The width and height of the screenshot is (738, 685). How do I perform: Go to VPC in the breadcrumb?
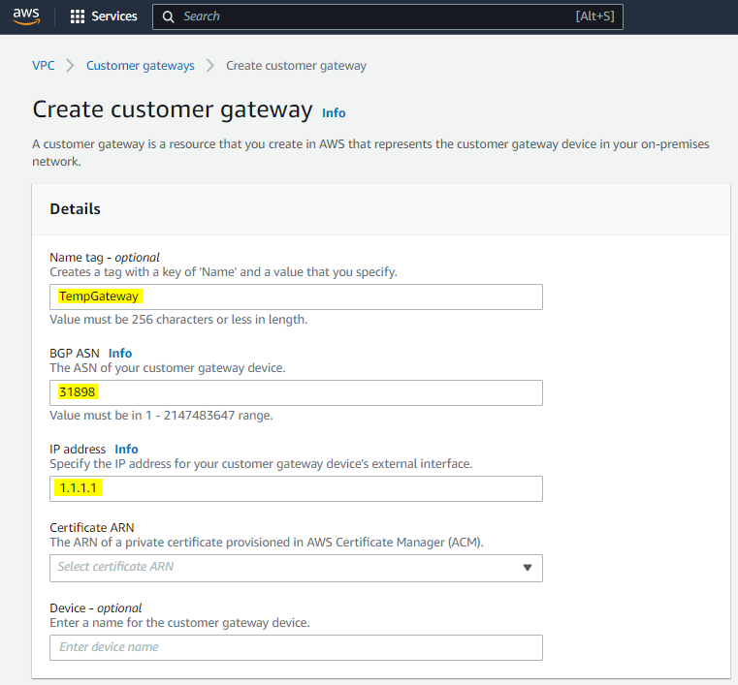(x=43, y=66)
